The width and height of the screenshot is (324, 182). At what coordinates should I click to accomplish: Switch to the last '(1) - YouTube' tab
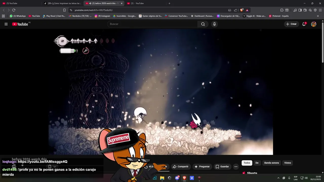(146, 3)
